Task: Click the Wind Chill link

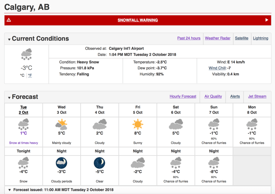Action: click(x=217, y=68)
